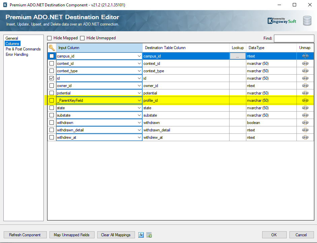Click the unmap icon for context_id row
Screen dimensions: 317x243
coord(305,64)
